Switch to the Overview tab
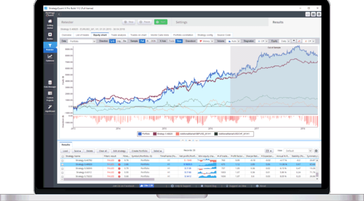This screenshot has height=201, width=364. pos(67,35)
